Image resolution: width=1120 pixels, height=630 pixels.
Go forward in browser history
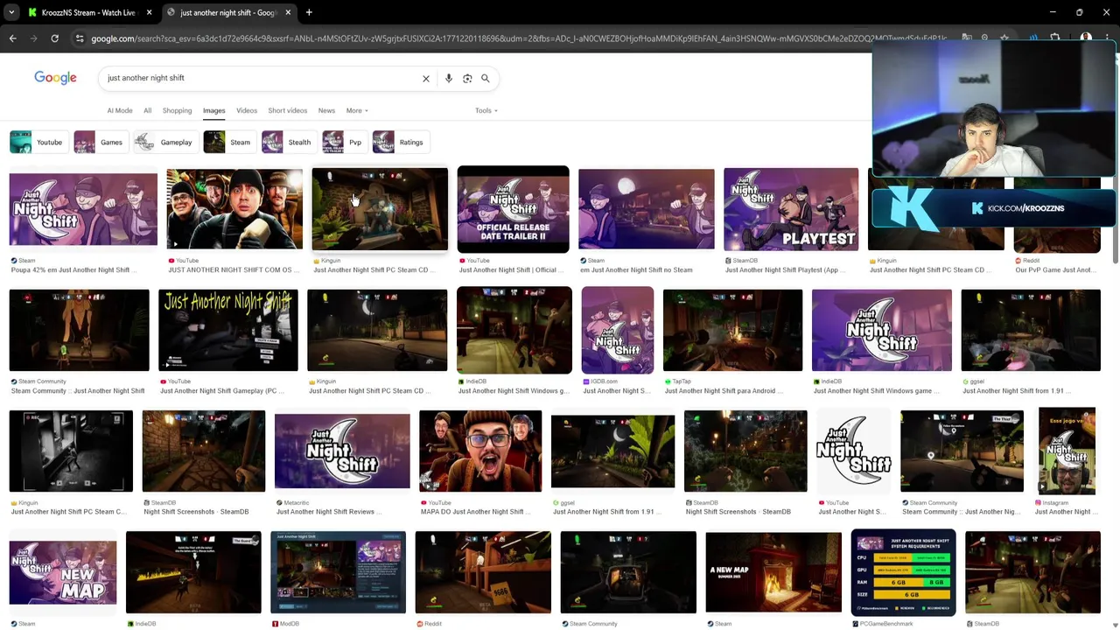point(33,38)
